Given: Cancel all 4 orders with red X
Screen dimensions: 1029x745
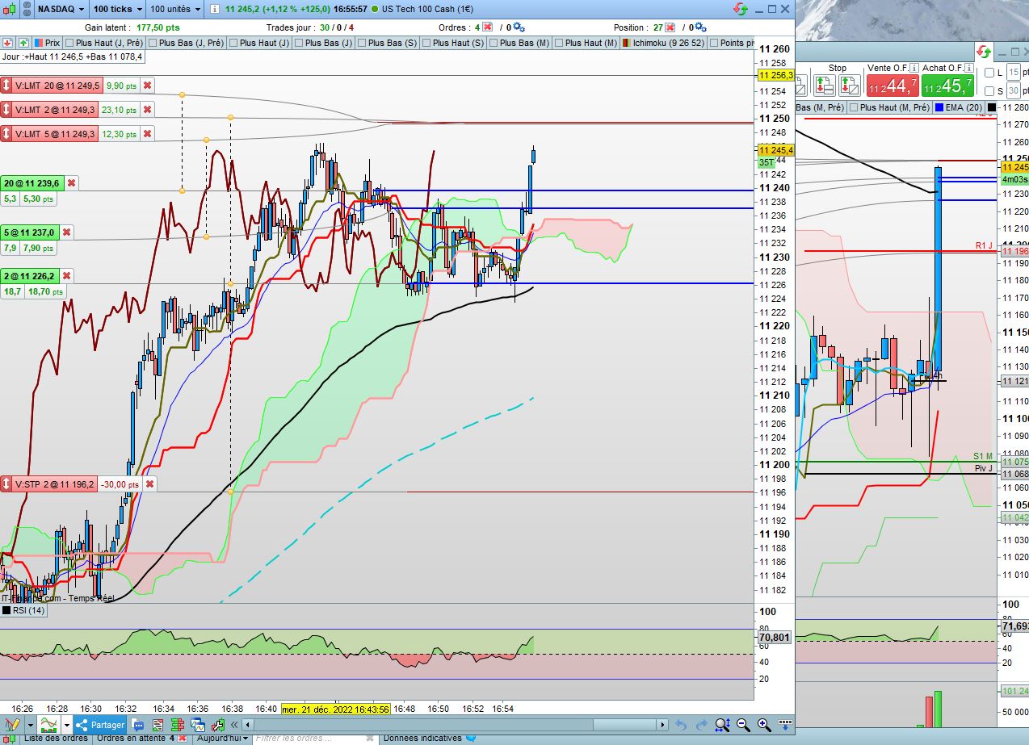Looking at the screenshot, I should (487, 27).
